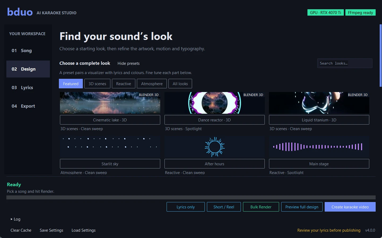Click the Short / Reel button
This screenshot has height=238, width=382.
pos(224,207)
